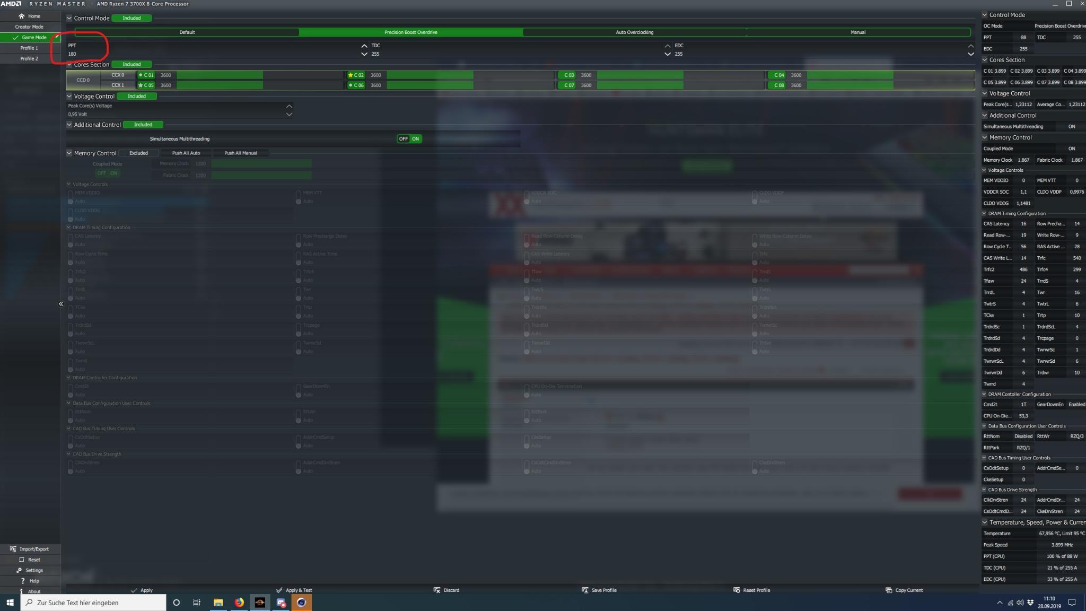Click the Reset Profile icon button
The height and width of the screenshot is (611, 1086).
(737, 590)
